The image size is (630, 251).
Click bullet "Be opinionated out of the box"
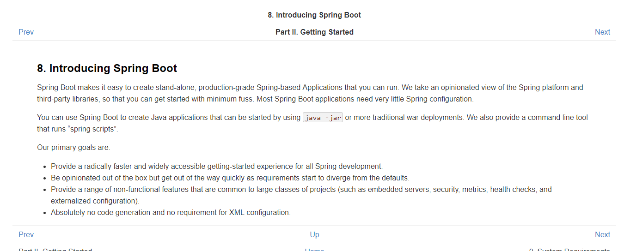tap(230, 178)
